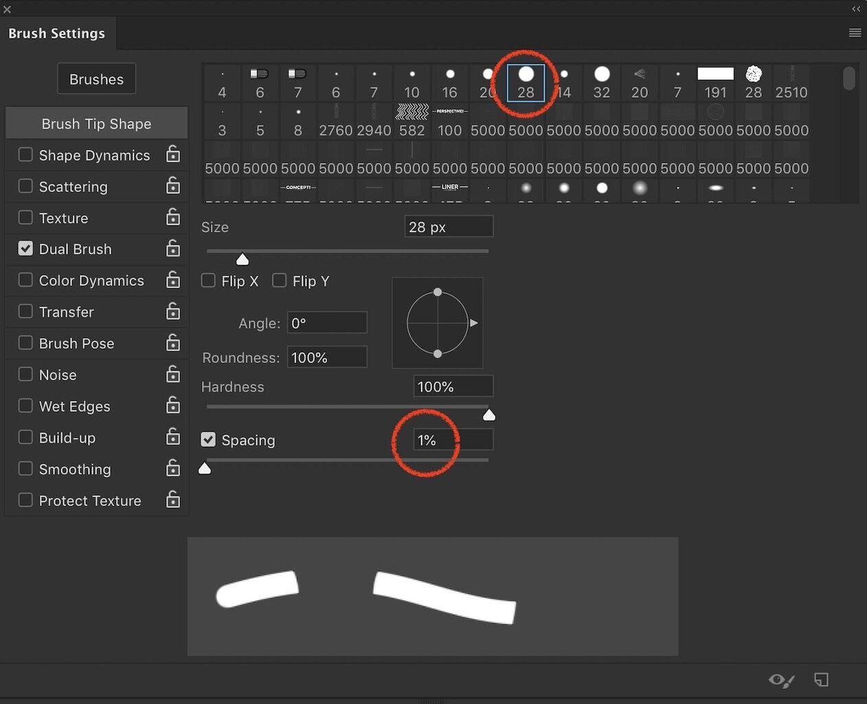The image size is (867, 704).
Task: Toggle the live brush tip preview icon
Action: 780,680
